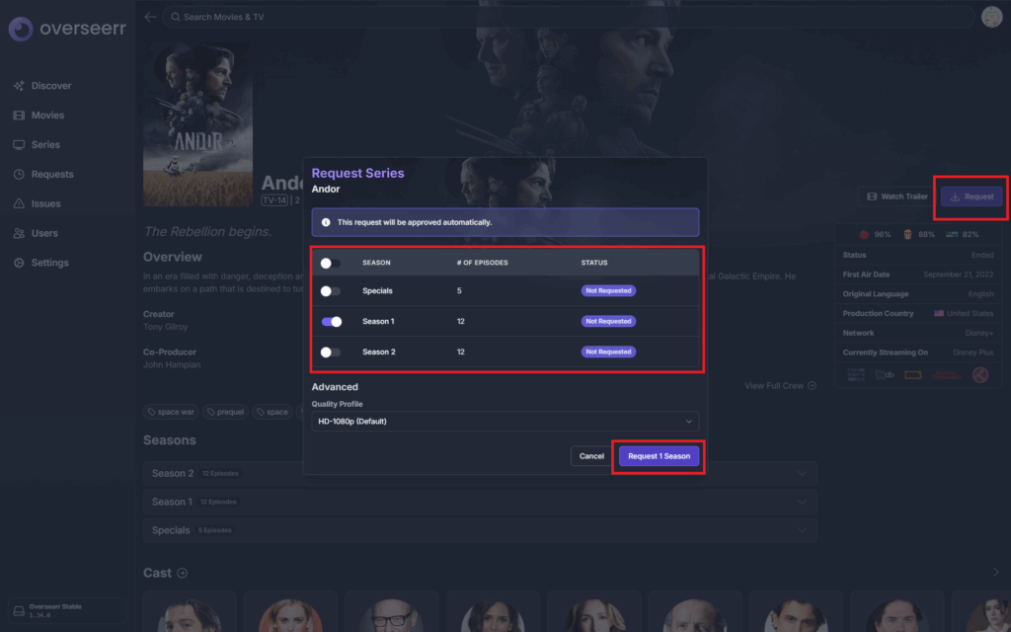Click the Not Requested badge for Specials
Screen dimensions: 1011x632
608,291
